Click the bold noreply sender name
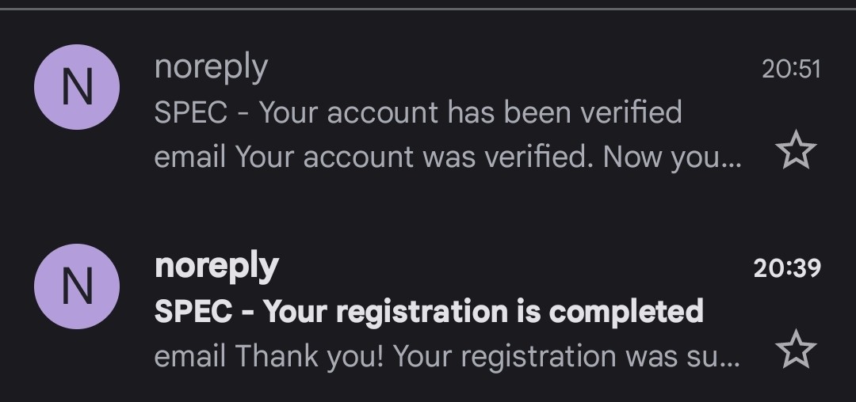 (x=216, y=266)
